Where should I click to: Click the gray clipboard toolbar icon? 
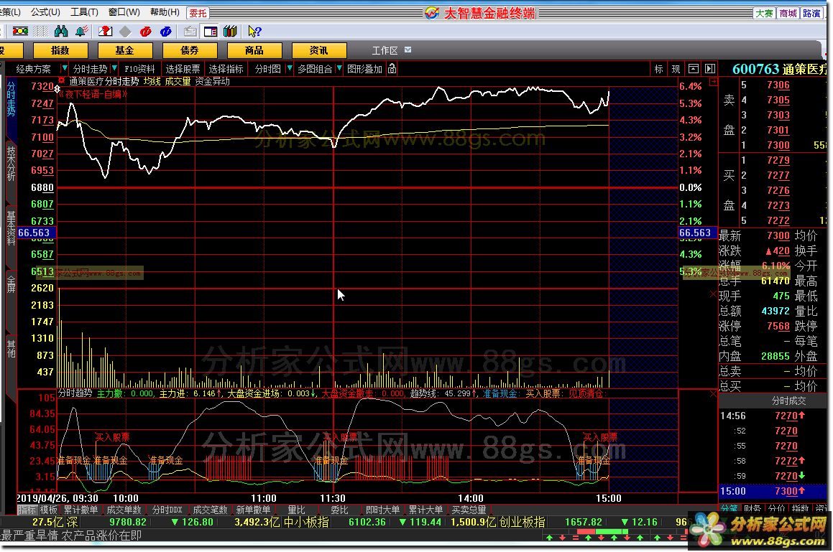pos(190,32)
